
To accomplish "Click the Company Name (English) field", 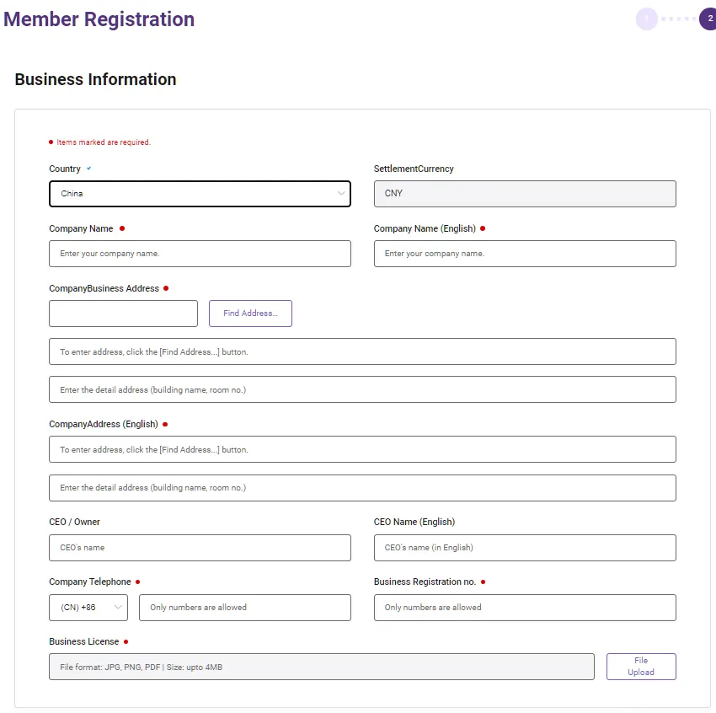I will pos(524,254).
